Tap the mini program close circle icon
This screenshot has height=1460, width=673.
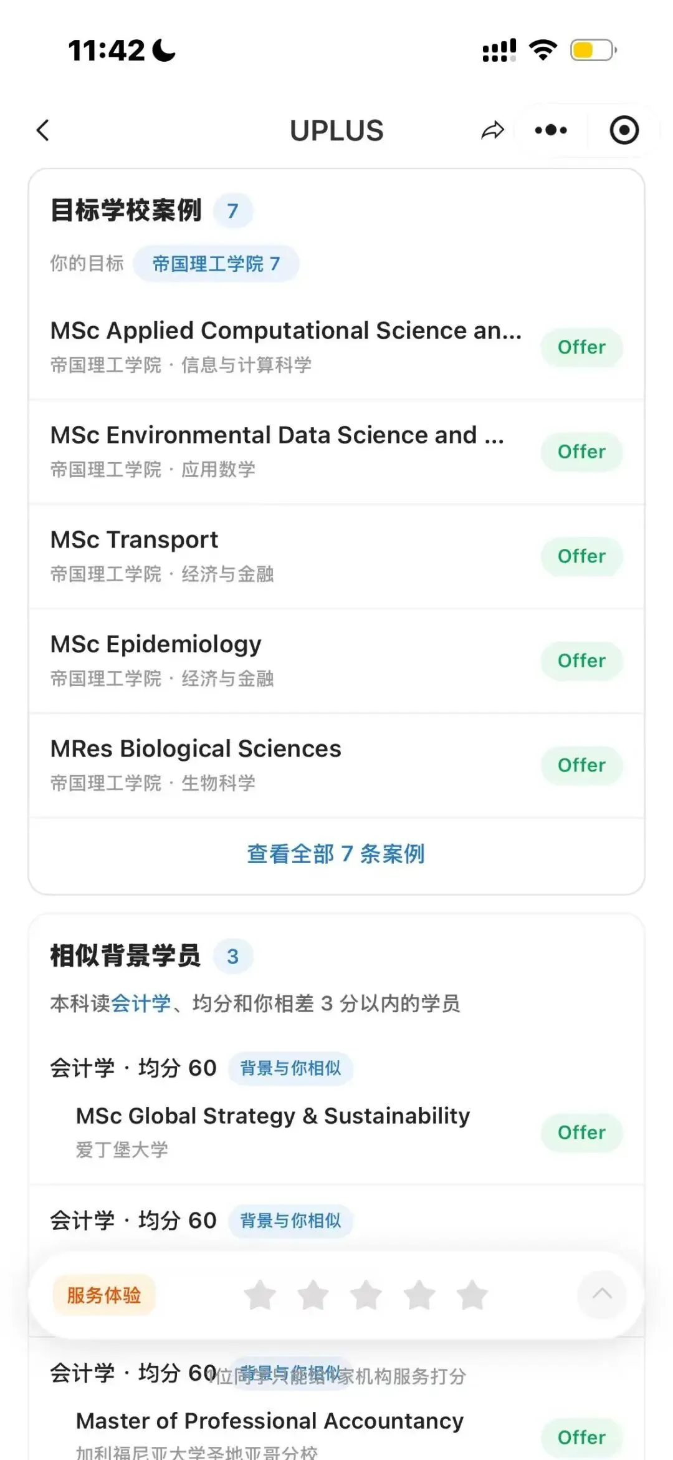(624, 130)
